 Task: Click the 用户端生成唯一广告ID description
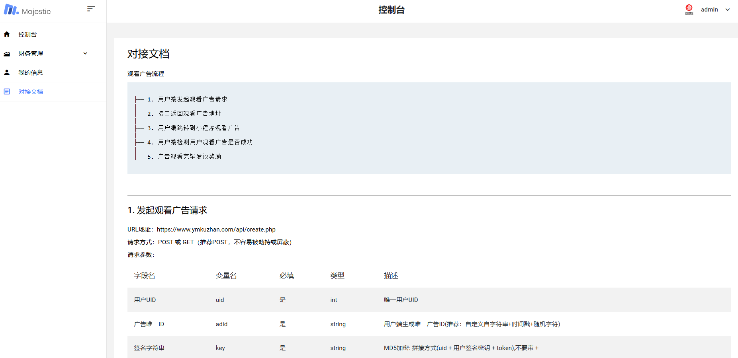tap(472, 324)
